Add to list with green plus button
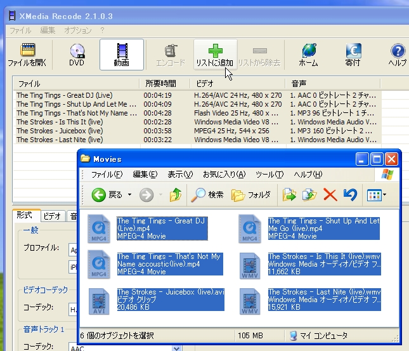Screen dimensions: 409x351 pos(215,55)
